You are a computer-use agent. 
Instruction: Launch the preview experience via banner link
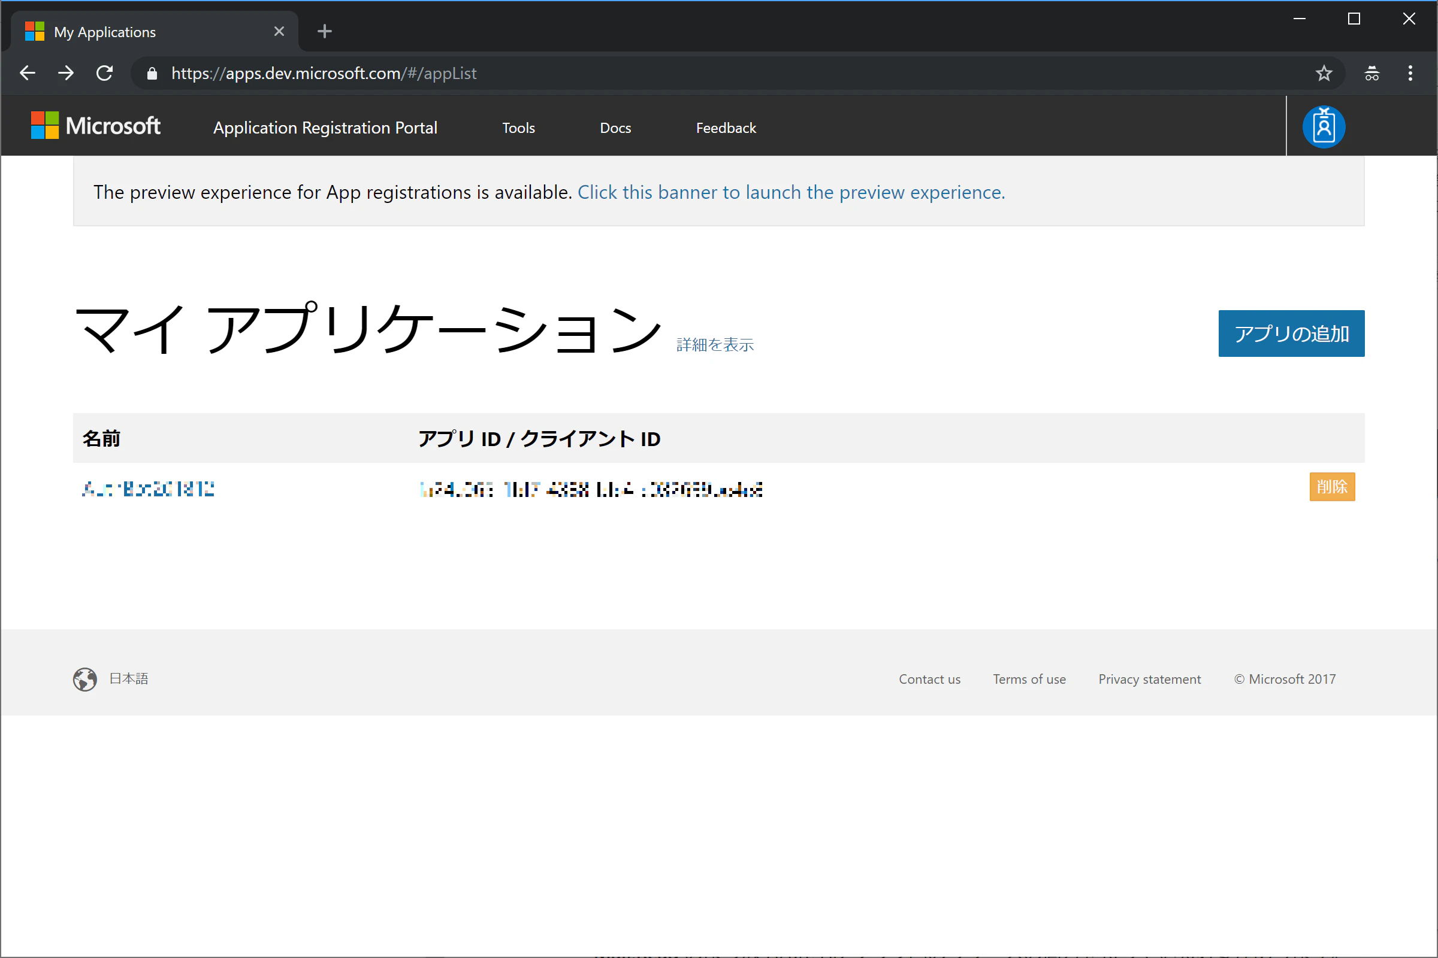click(x=791, y=192)
